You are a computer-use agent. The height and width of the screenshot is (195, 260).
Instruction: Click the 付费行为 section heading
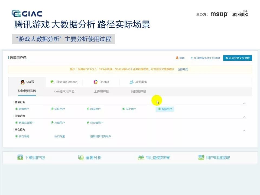pyautogui.click(x=20, y=116)
